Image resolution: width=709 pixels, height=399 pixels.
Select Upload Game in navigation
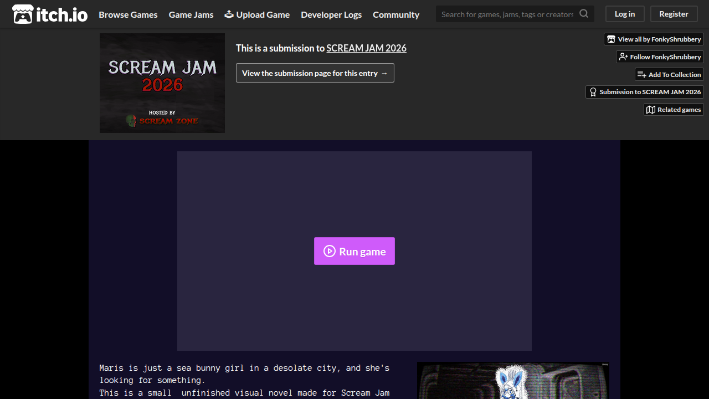click(x=257, y=14)
